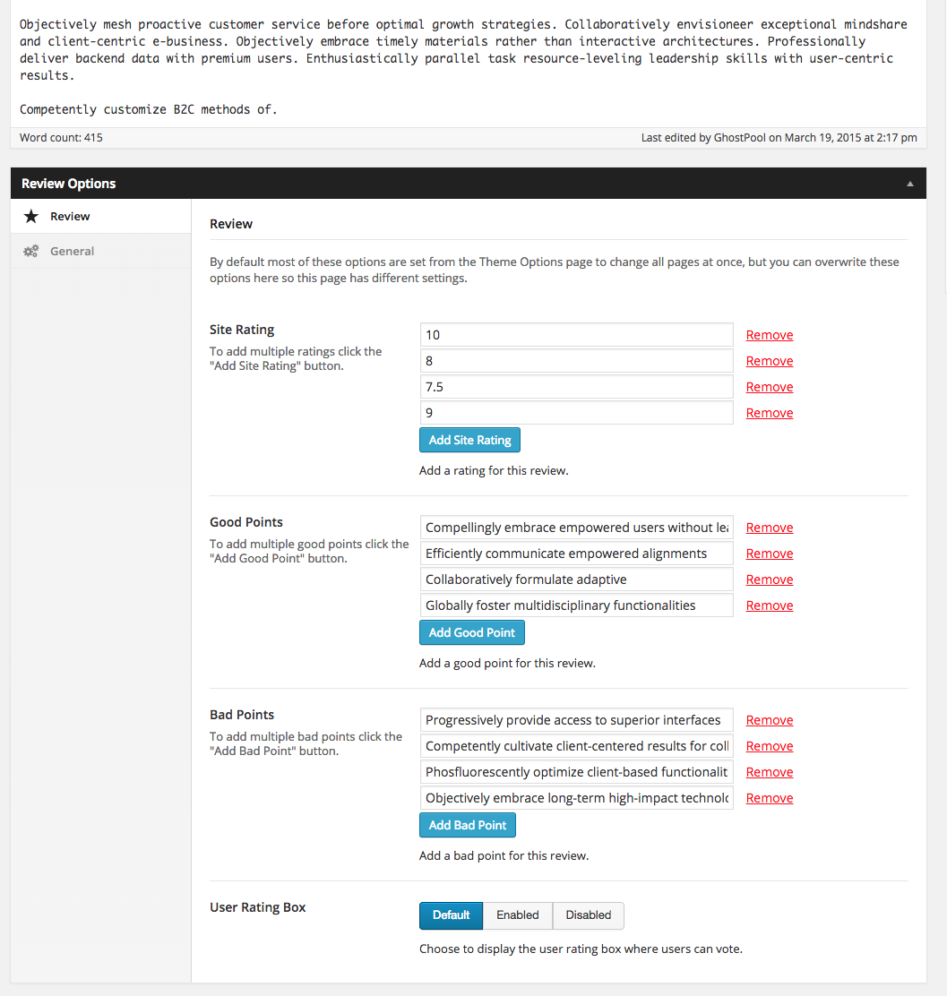Click the gears icon beside General
This screenshot has width=947, height=996.
coord(31,252)
